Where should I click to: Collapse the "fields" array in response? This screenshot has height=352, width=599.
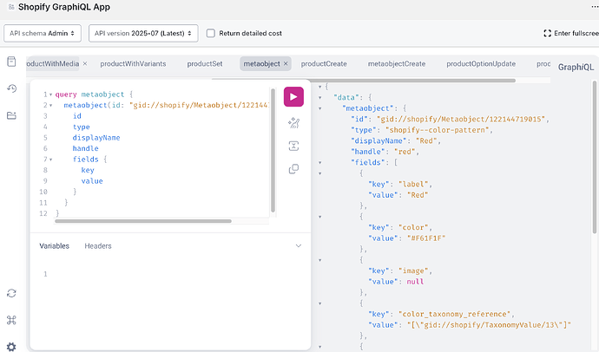point(320,162)
